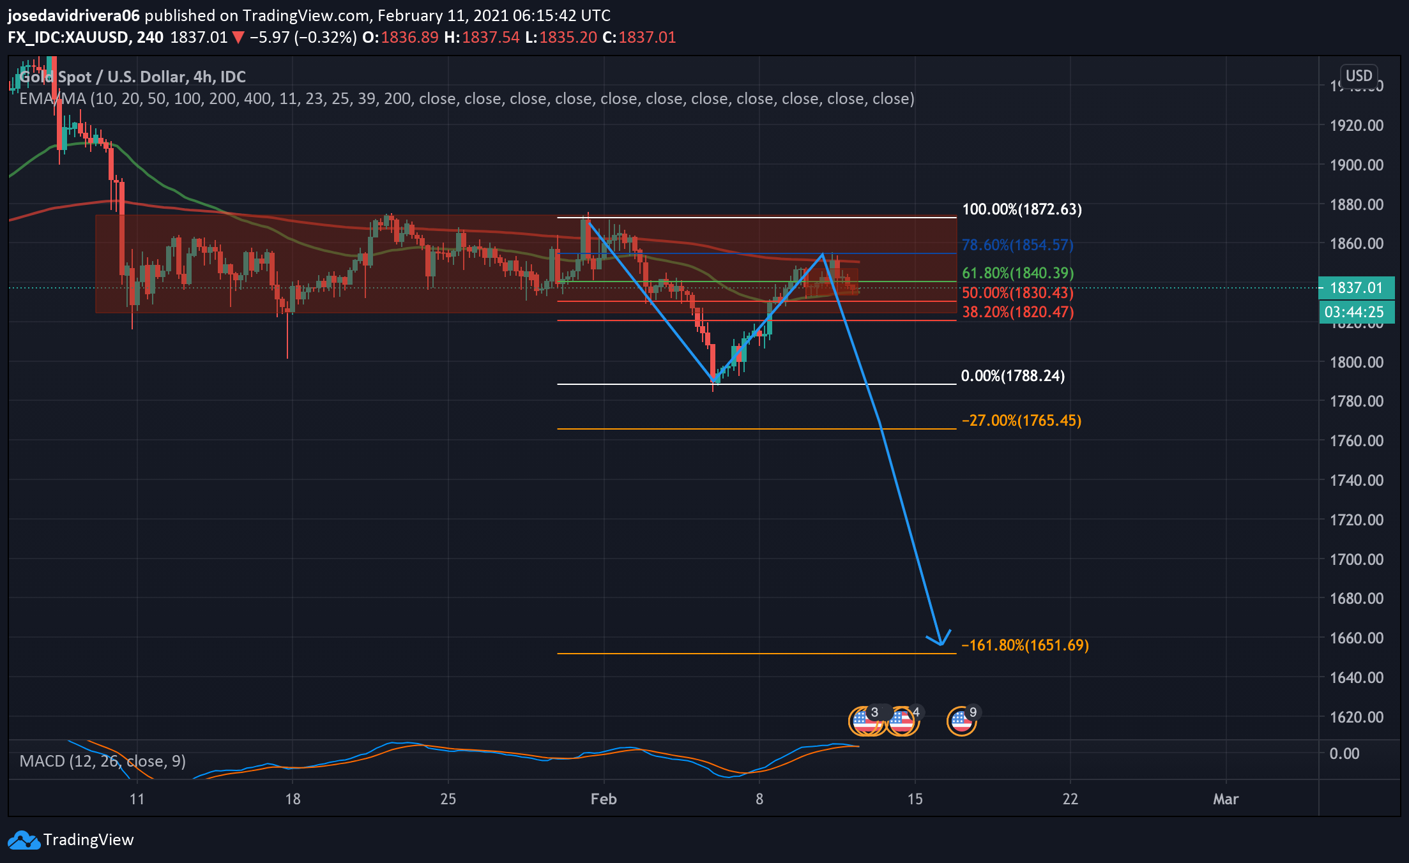Click the 1920.00 price axis label
This screenshot has width=1409, height=863.
1357,126
